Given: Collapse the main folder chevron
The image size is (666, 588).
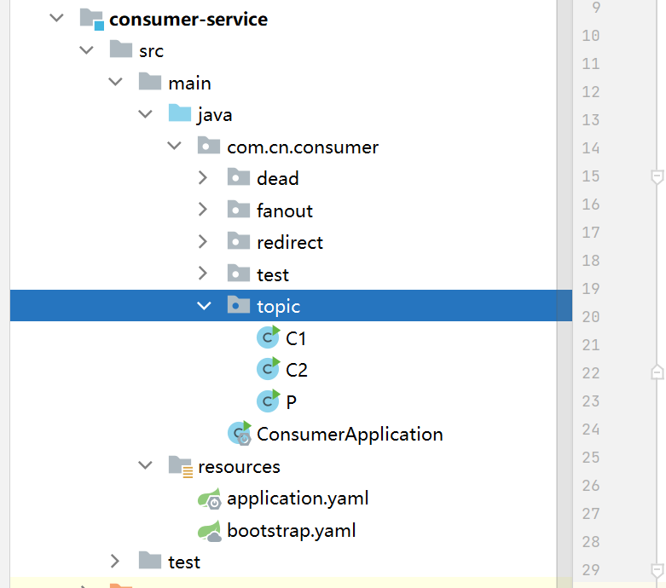Looking at the screenshot, I should pyautogui.click(x=115, y=82).
